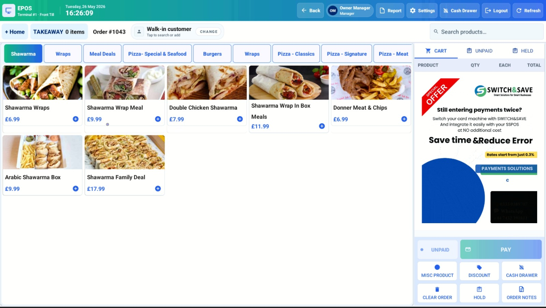Click the Shawarma Wrap Meal photo
Viewport: 546px width, 308px height.
coord(125,83)
